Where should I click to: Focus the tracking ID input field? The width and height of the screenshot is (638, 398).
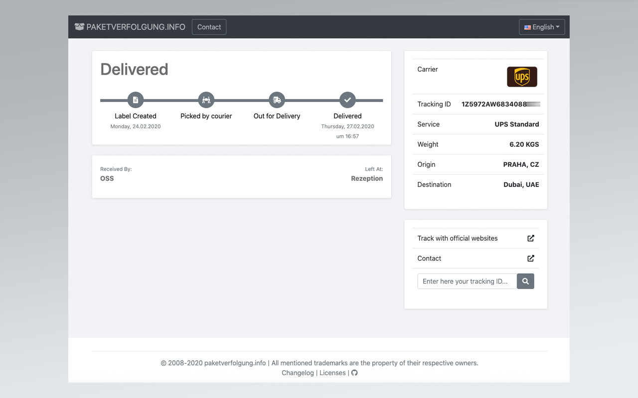click(x=467, y=281)
